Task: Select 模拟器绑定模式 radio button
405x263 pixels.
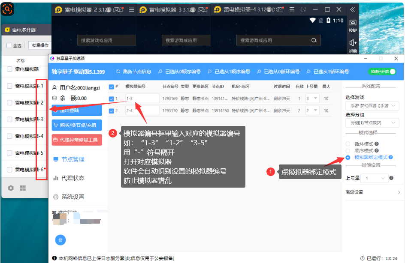Action: 348,157
